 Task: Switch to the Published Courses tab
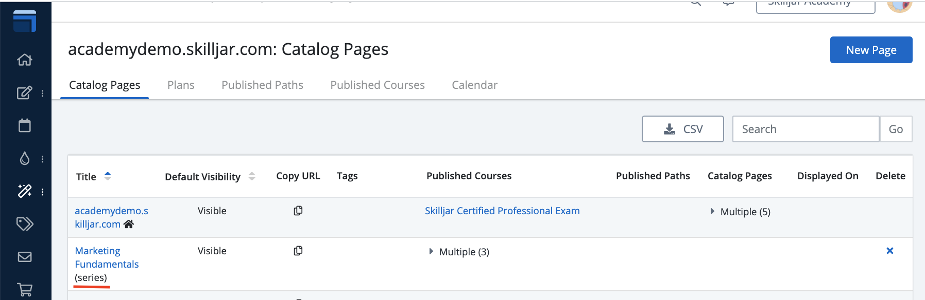(377, 85)
